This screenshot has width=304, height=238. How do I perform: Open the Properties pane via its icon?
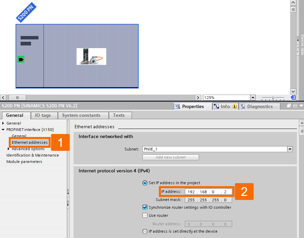[178, 106]
